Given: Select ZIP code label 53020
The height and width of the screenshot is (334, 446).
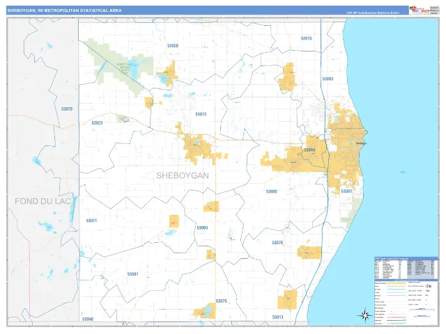Looking at the screenshot, I should (x=173, y=46).
